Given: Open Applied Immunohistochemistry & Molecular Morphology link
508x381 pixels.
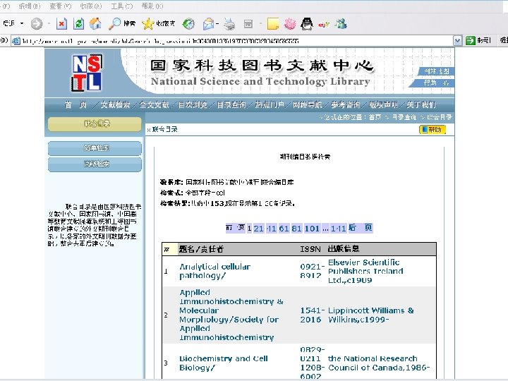Looking at the screenshot, I should pyautogui.click(x=231, y=315).
